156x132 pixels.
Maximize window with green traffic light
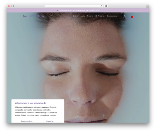(x=14, y=6)
